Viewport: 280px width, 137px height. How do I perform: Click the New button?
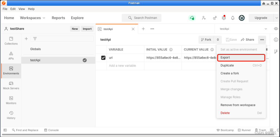pos(75,29)
